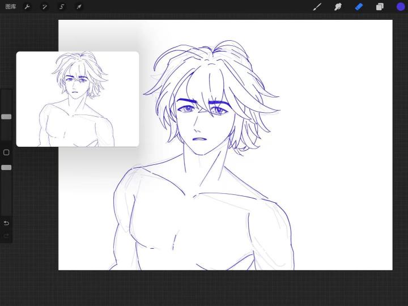Tap the character's mouth on the main canvas
Screen dimensions: 408x306
199,139
